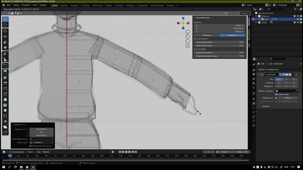Select the Bevel tool
This screenshot has height=170, width=303.
[5, 83]
